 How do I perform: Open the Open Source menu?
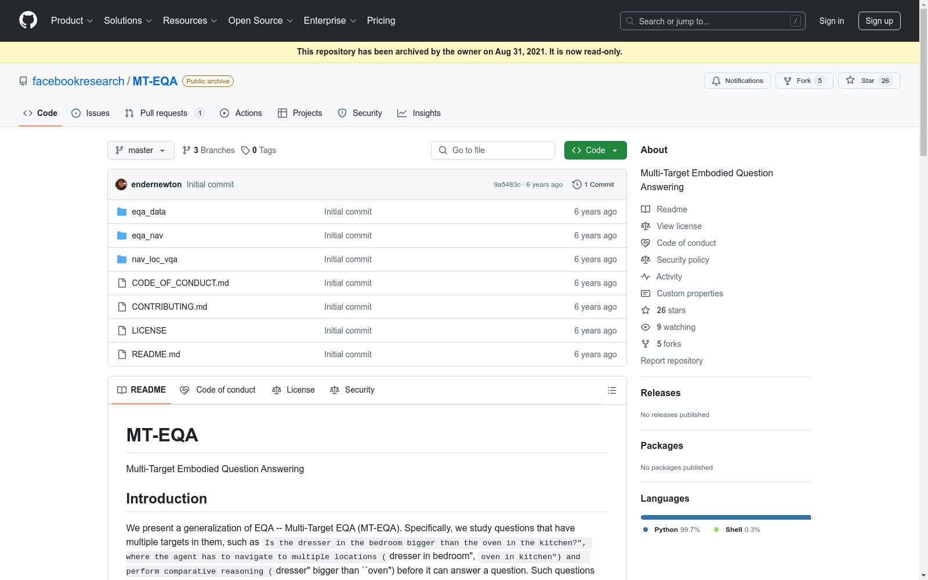(x=260, y=20)
